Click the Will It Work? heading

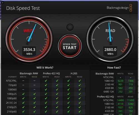click(45, 68)
